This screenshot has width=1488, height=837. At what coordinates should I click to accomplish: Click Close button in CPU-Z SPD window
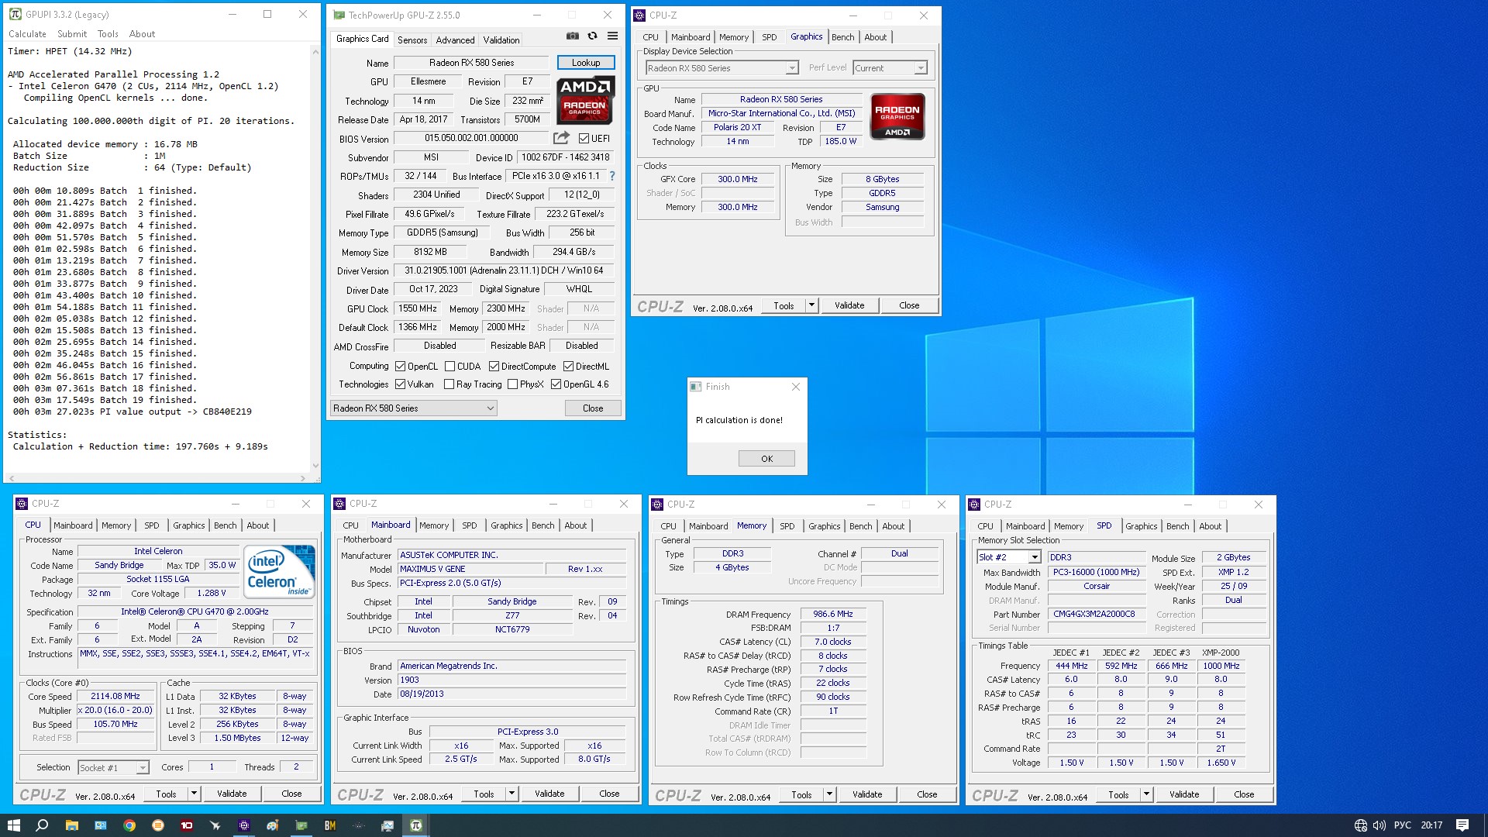tap(1244, 794)
